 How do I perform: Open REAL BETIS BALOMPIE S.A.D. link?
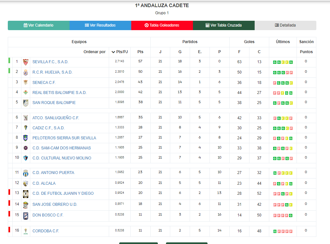click(59, 93)
